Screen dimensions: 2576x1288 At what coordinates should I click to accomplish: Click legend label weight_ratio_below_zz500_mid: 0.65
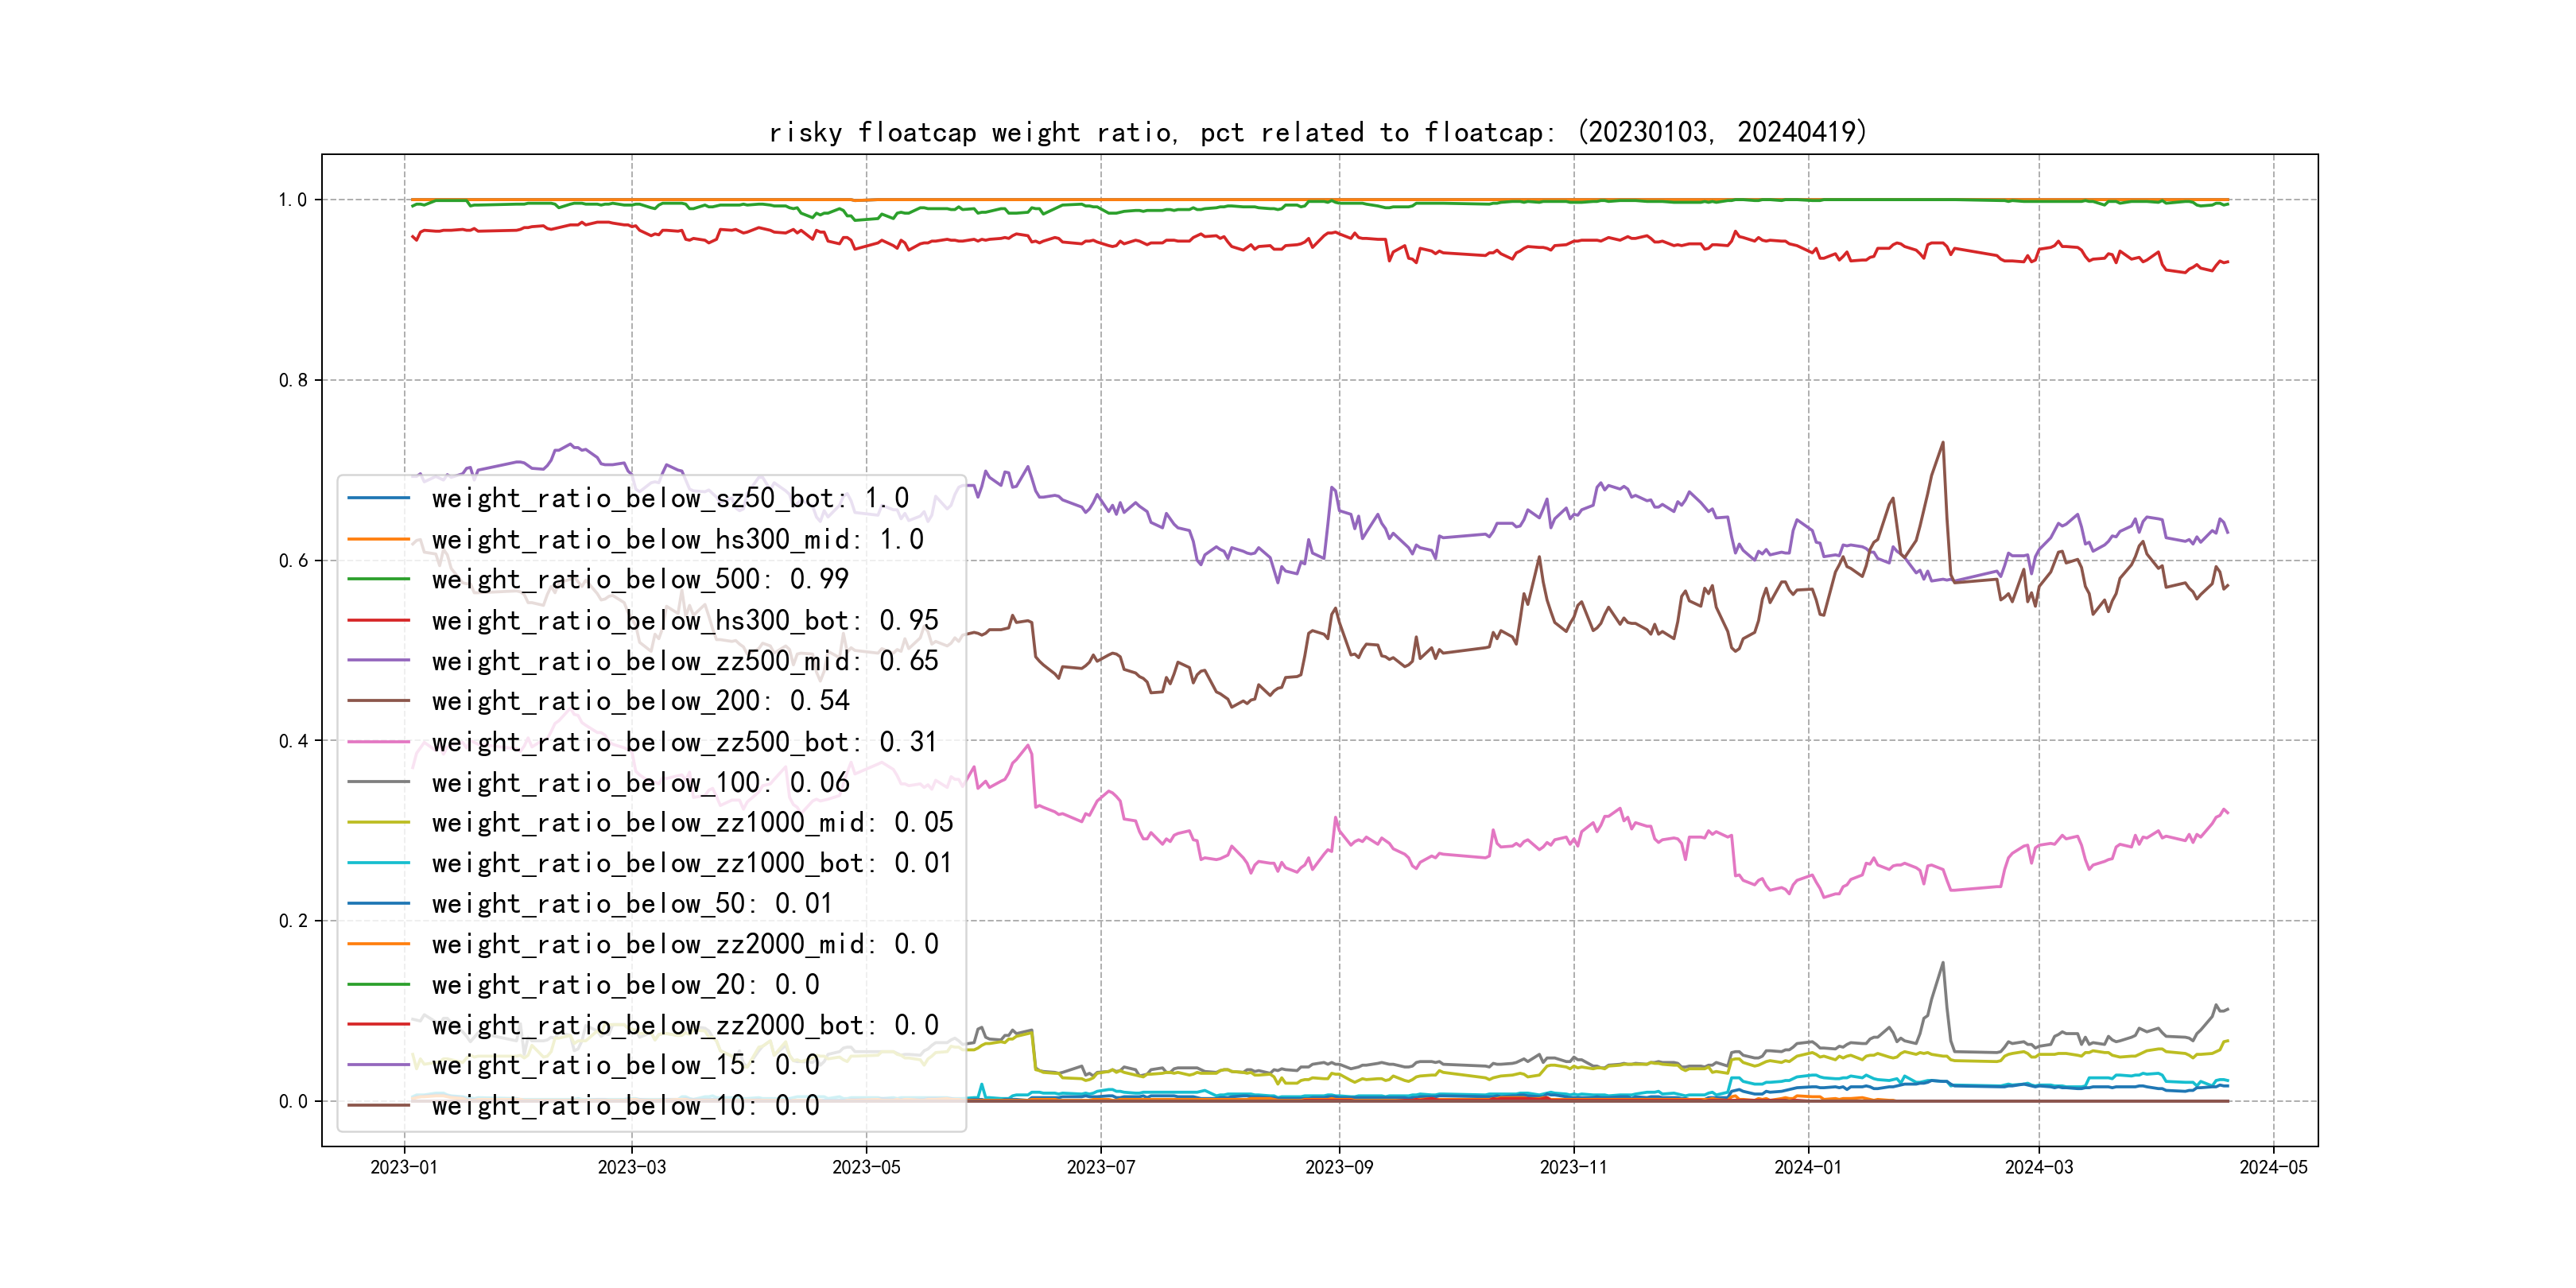click(x=684, y=661)
